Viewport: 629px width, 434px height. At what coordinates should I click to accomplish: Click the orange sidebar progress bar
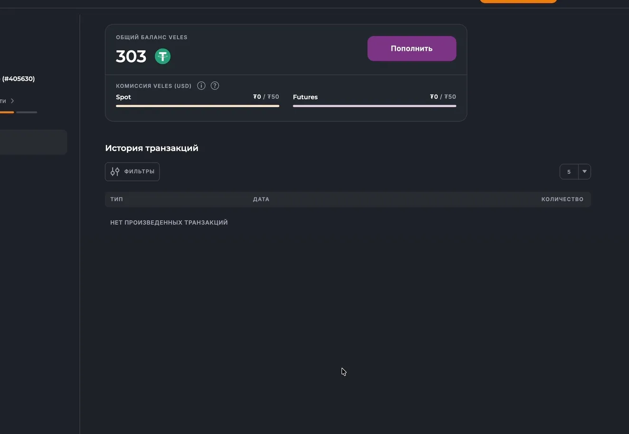[x=7, y=113]
